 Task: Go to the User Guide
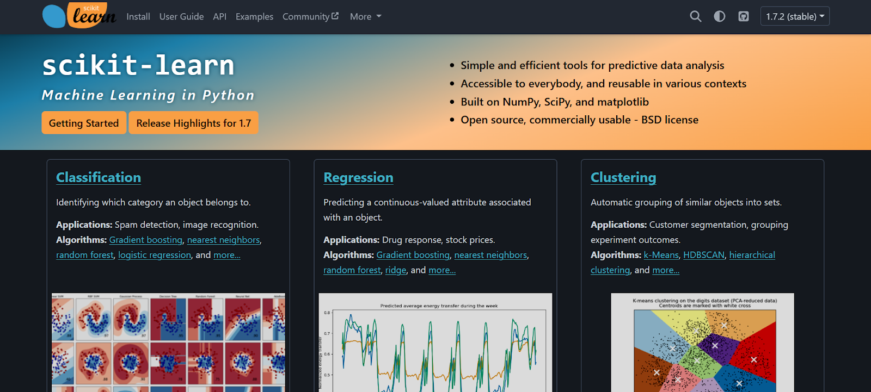pyautogui.click(x=181, y=16)
